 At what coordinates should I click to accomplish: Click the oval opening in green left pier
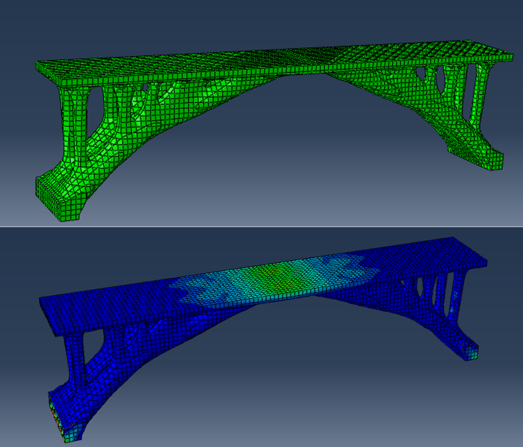[94, 110]
